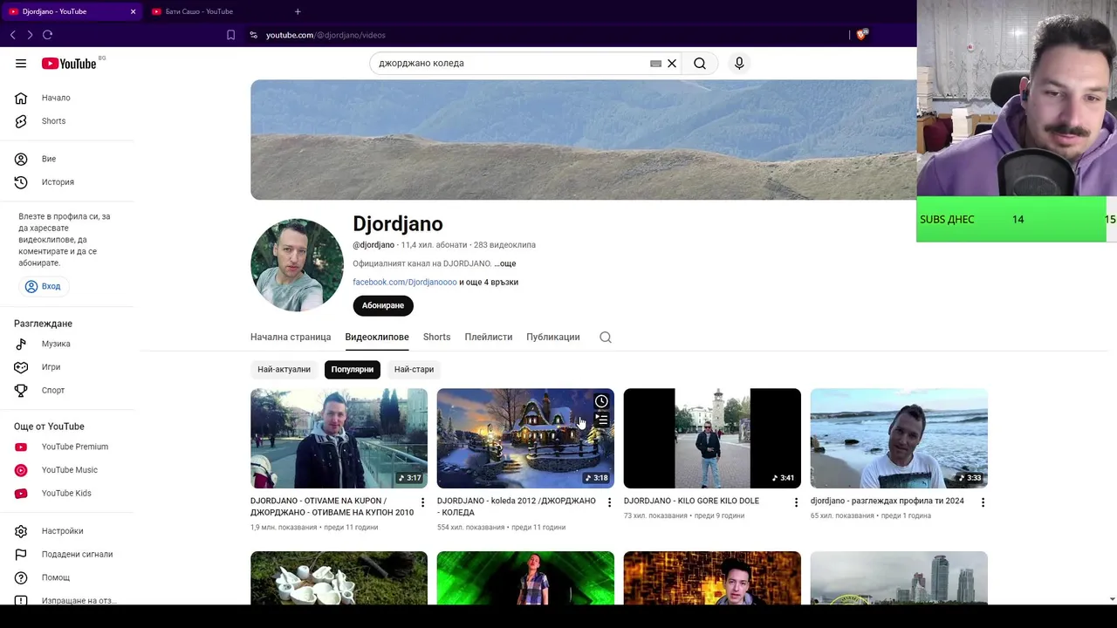Open OTIVAME NA KUPON video thumbnail
This screenshot has width=1117, height=628.
click(339, 438)
